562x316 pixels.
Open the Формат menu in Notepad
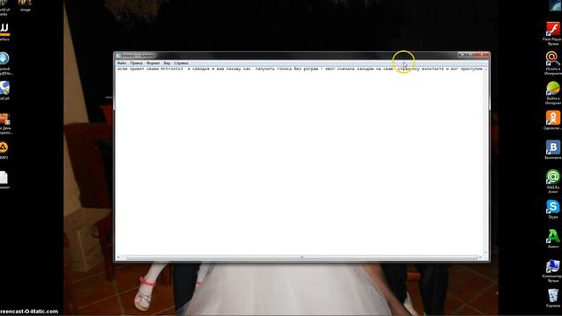pyautogui.click(x=153, y=63)
